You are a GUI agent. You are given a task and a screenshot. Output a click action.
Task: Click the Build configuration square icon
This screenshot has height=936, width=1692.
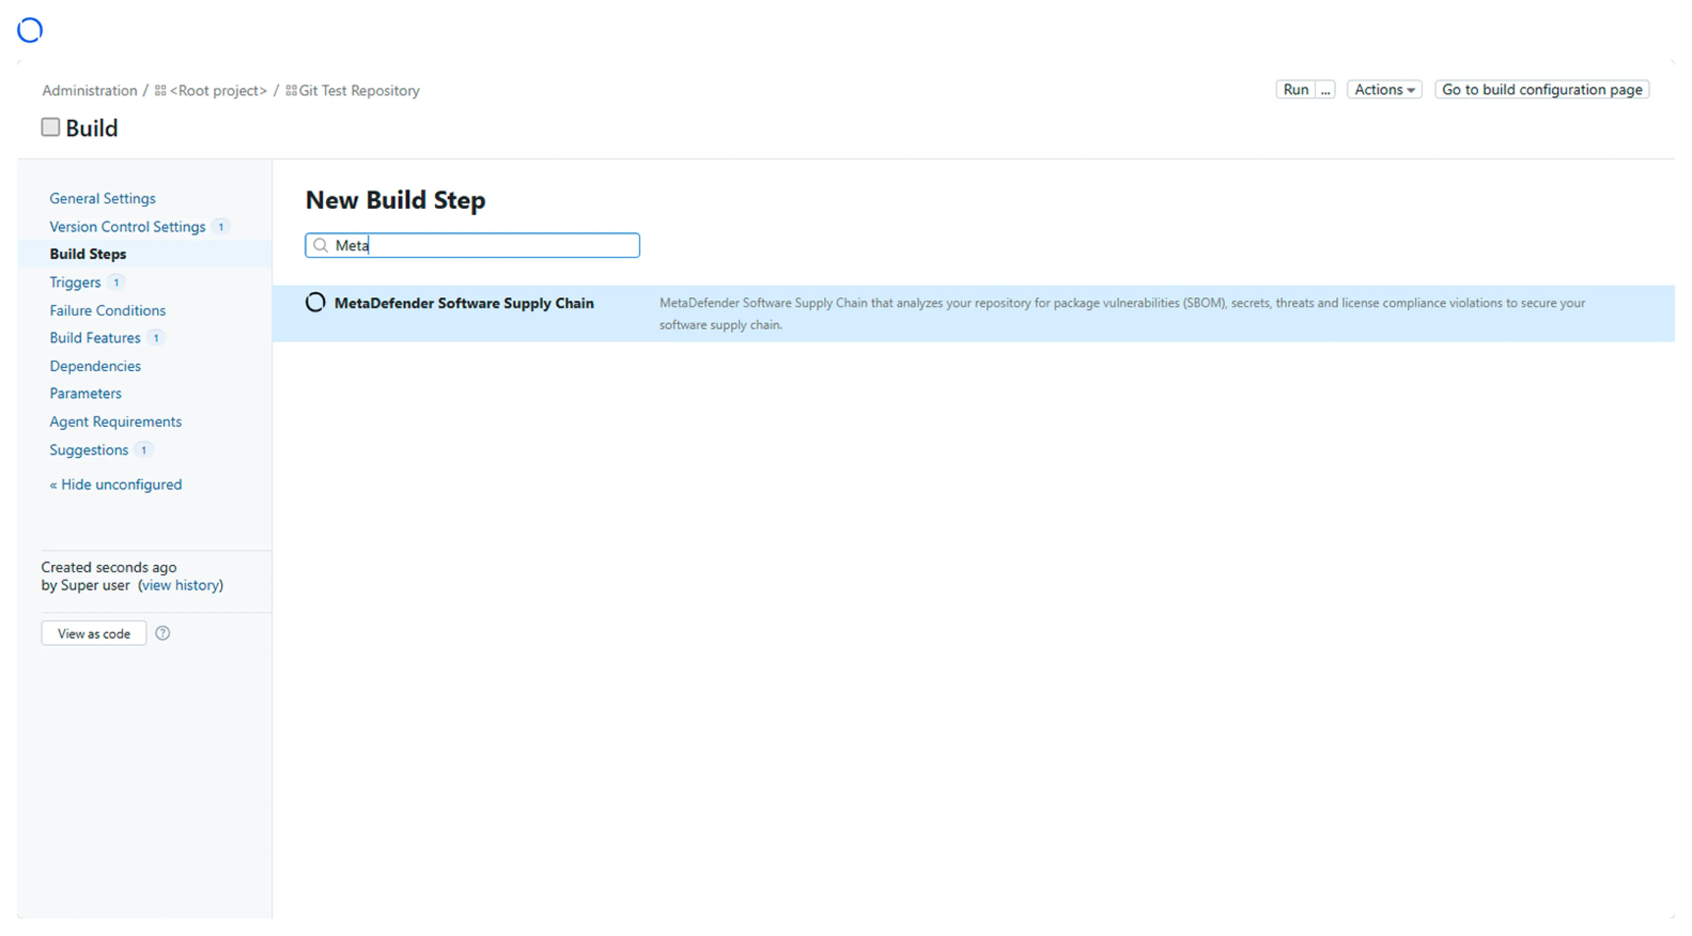(50, 127)
